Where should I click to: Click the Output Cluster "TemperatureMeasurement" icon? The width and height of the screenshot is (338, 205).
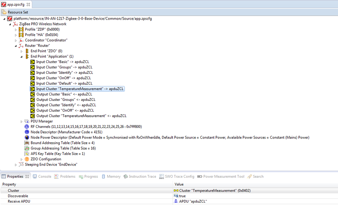pos(32,116)
